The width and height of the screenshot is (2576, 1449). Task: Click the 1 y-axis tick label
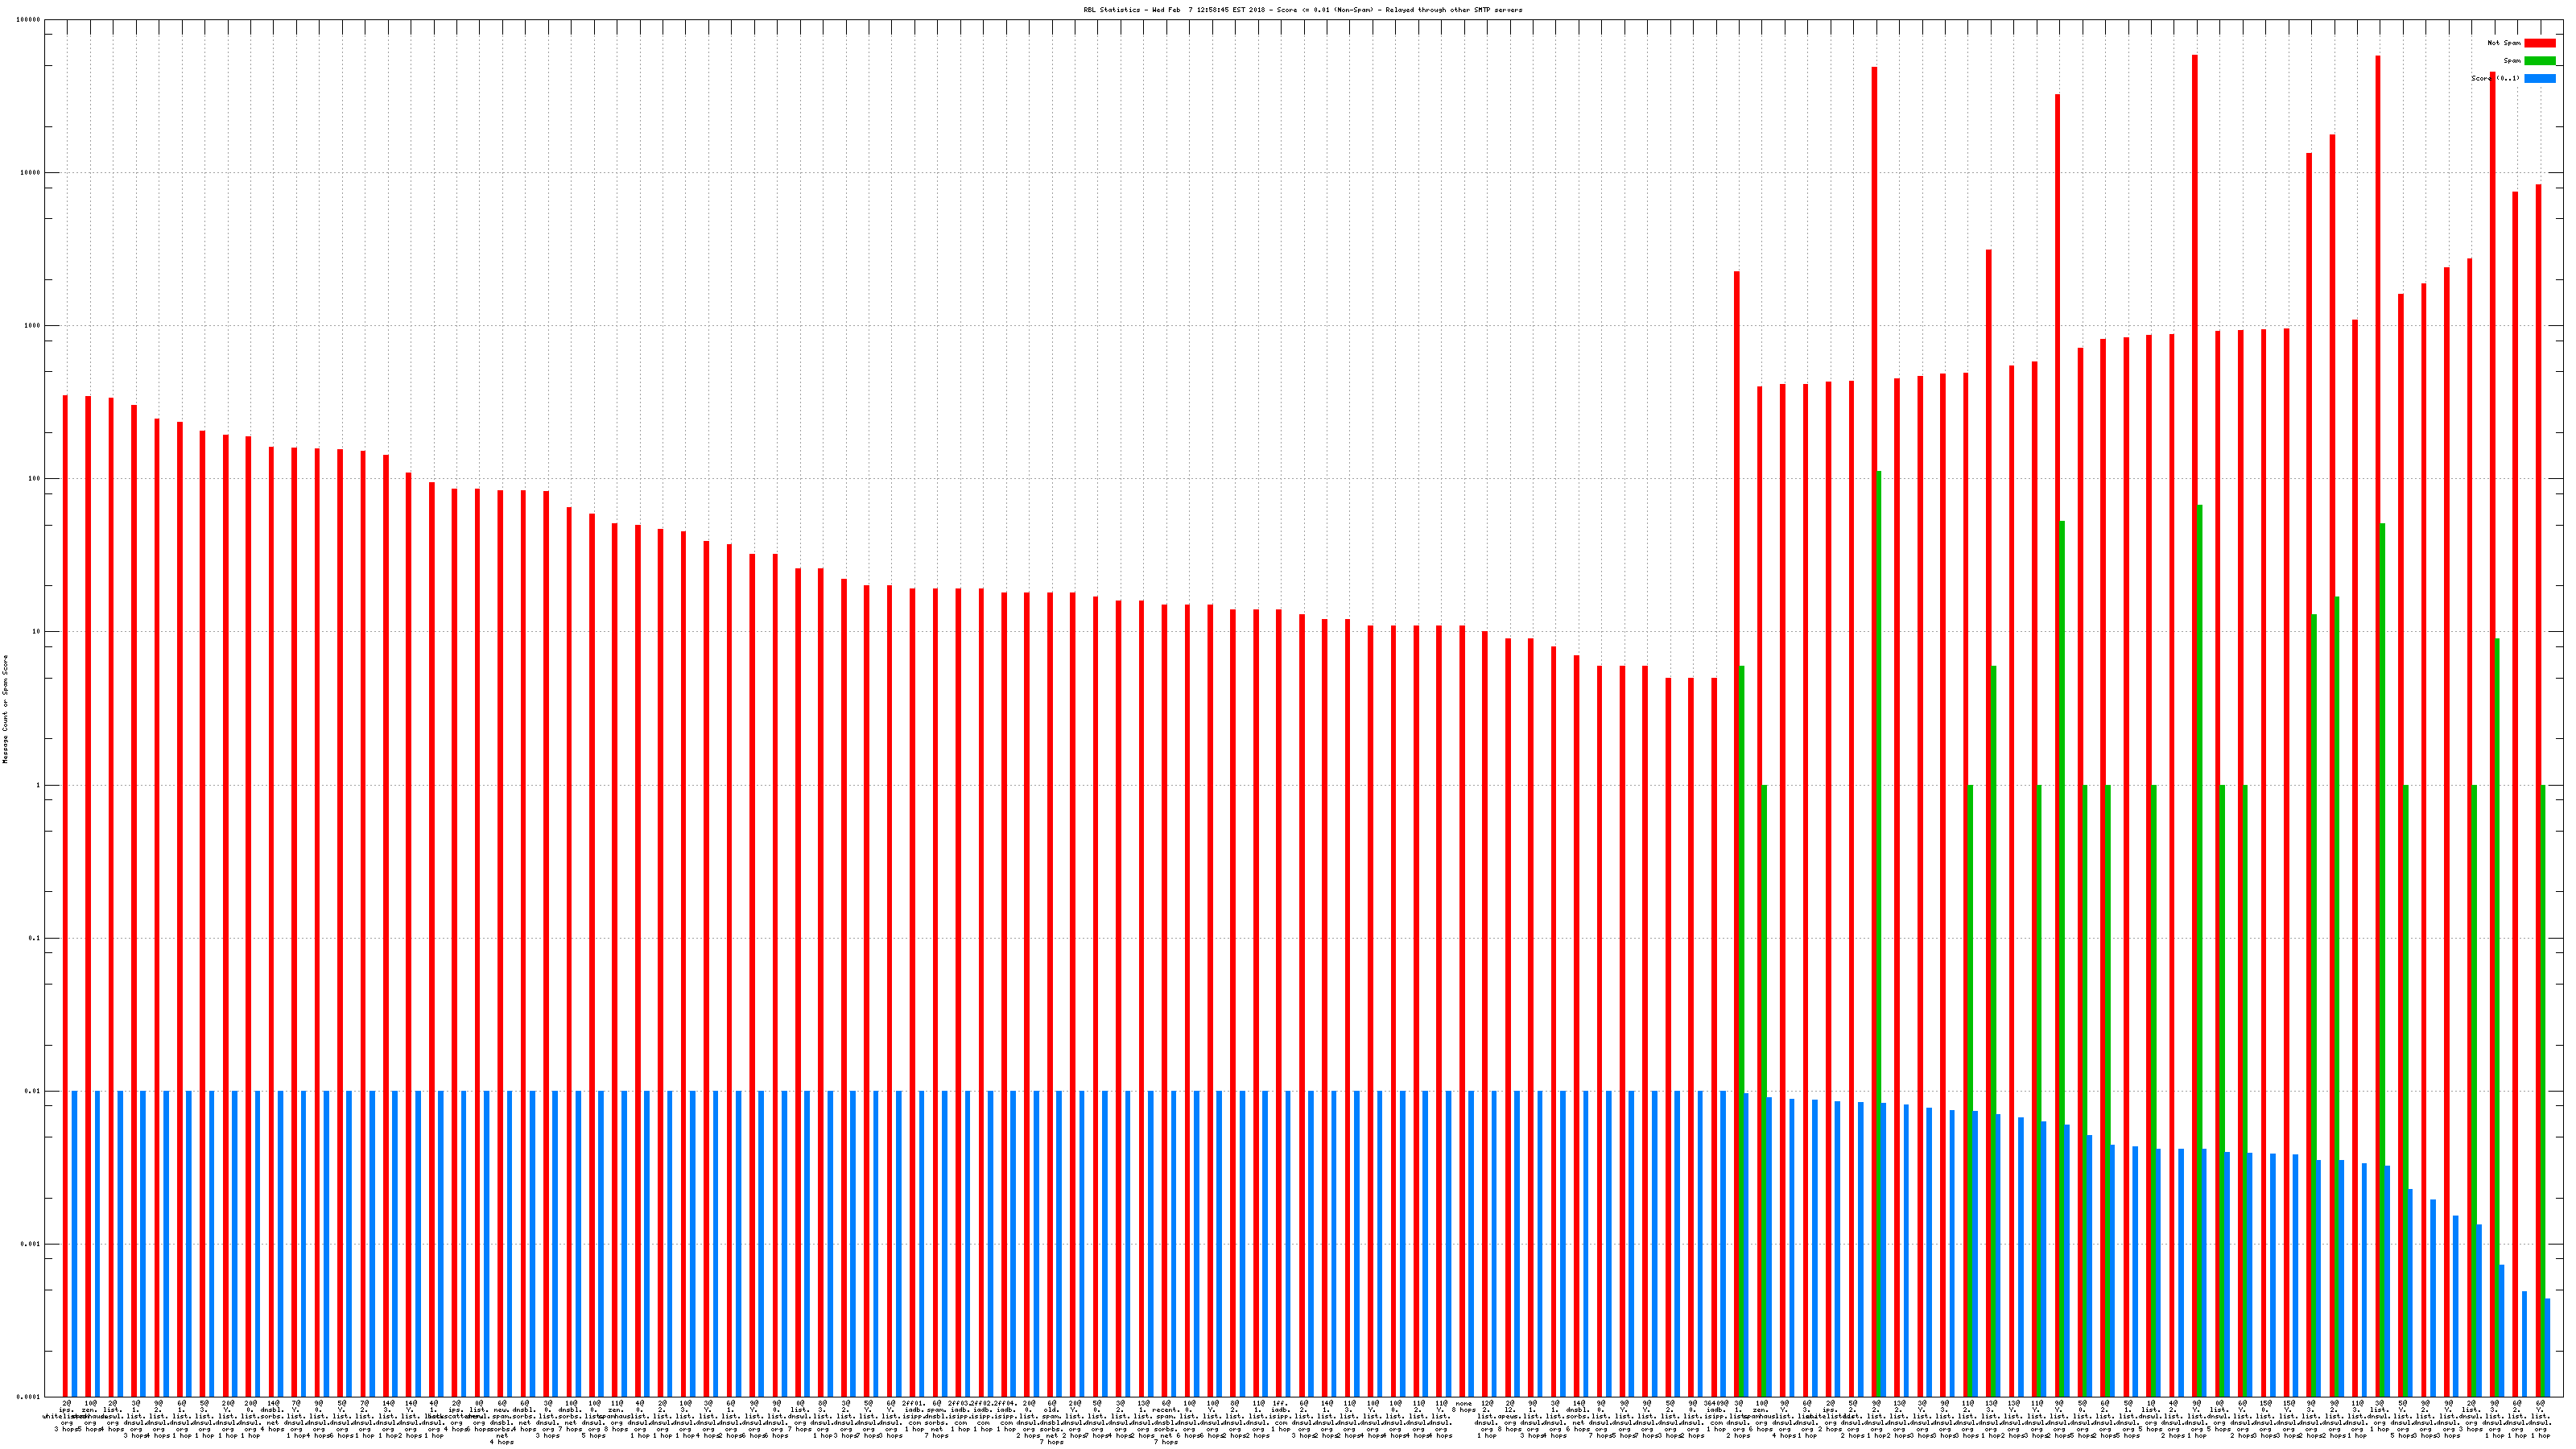(38, 785)
